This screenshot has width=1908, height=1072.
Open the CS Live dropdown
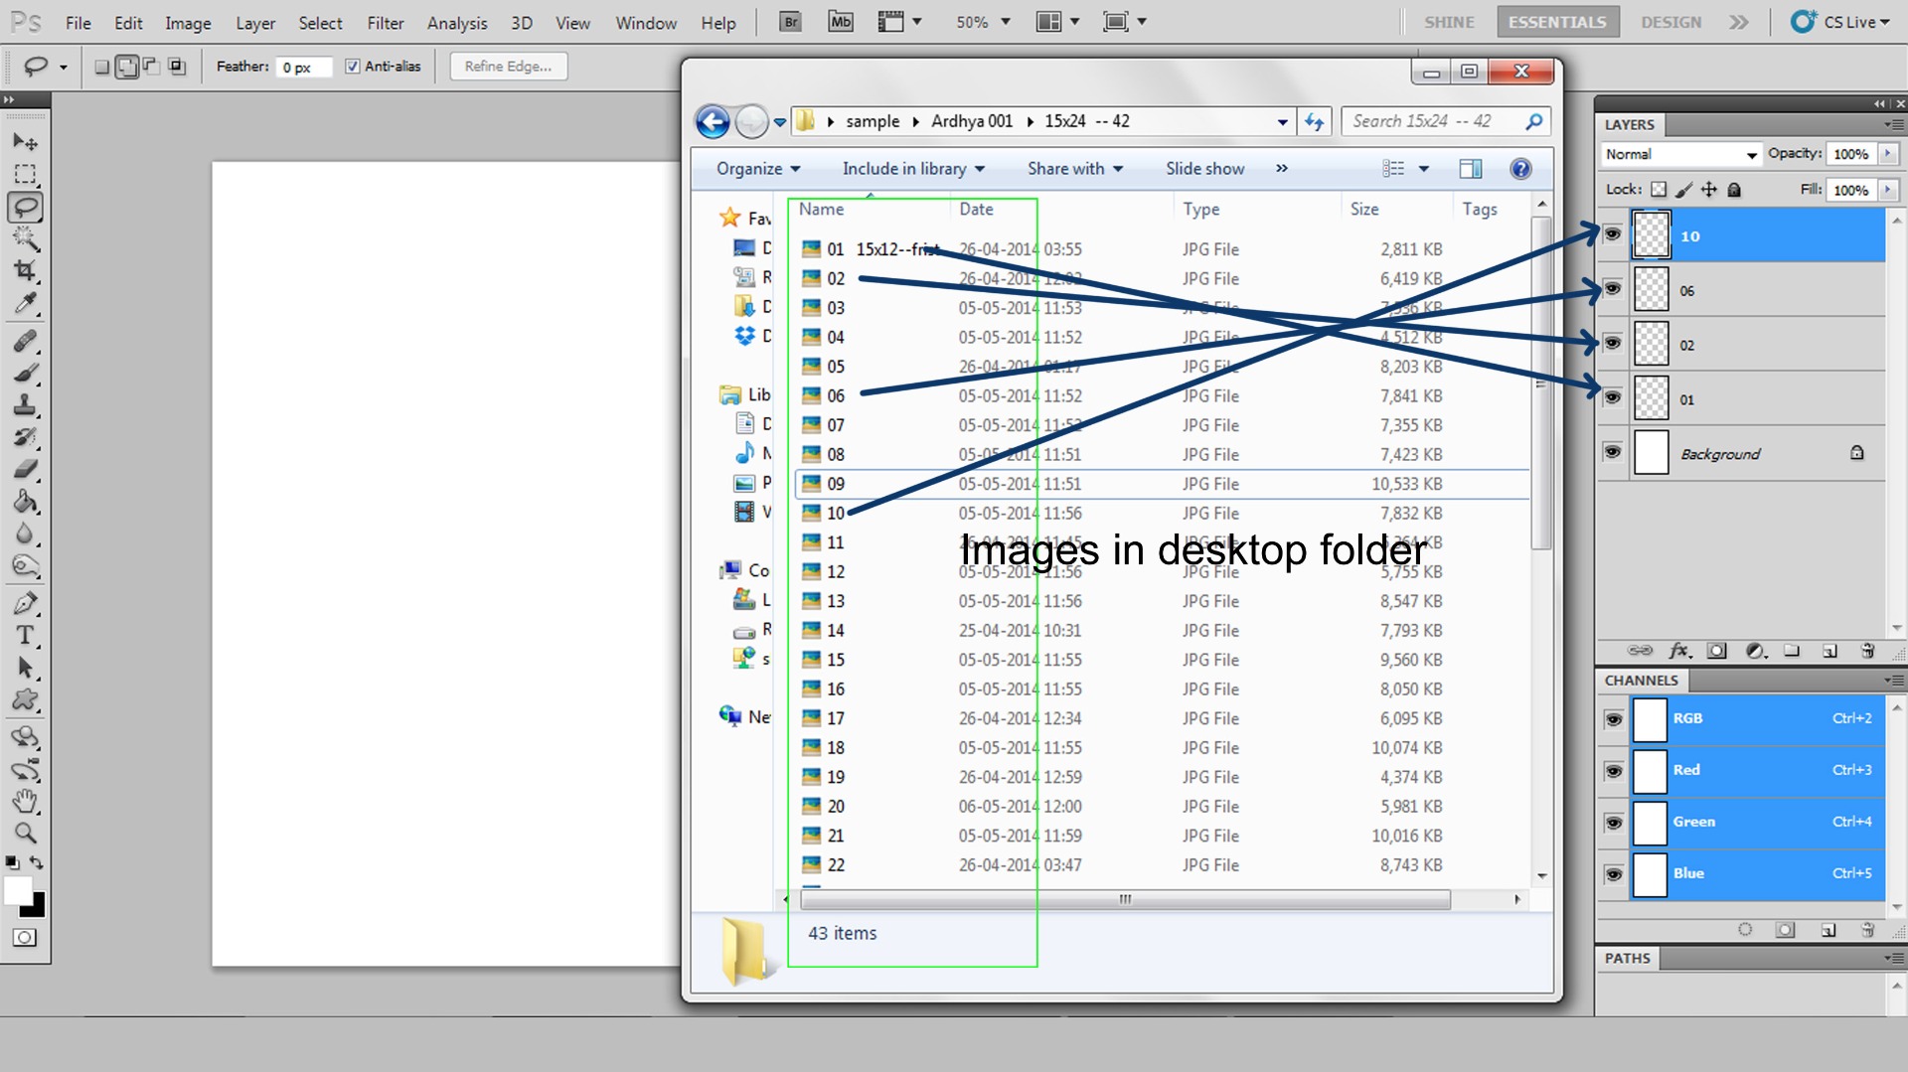coord(1839,22)
